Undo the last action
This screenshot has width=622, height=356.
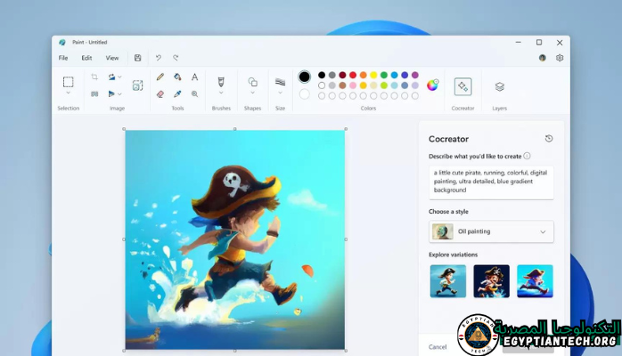pos(159,58)
